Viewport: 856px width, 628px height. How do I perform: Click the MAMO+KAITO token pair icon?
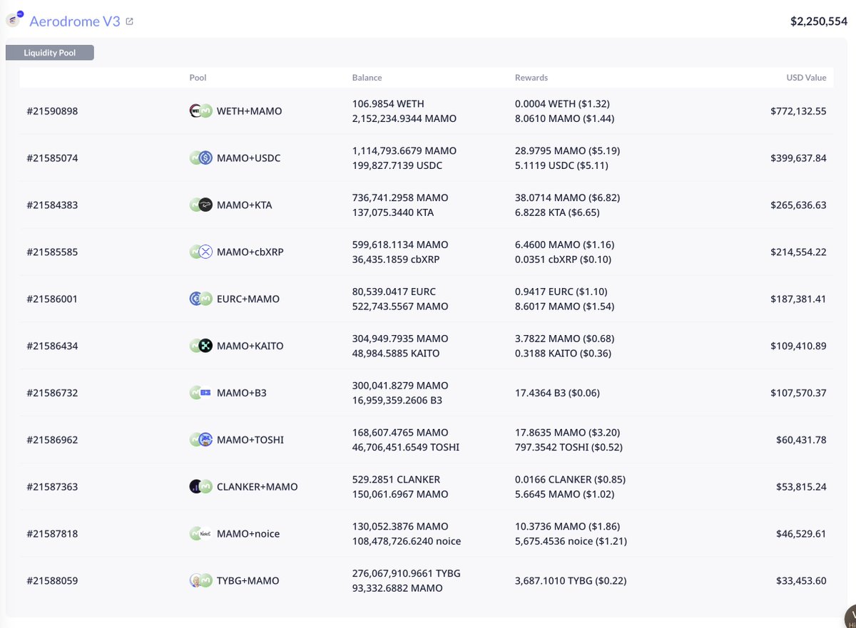[x=201, y=346]
